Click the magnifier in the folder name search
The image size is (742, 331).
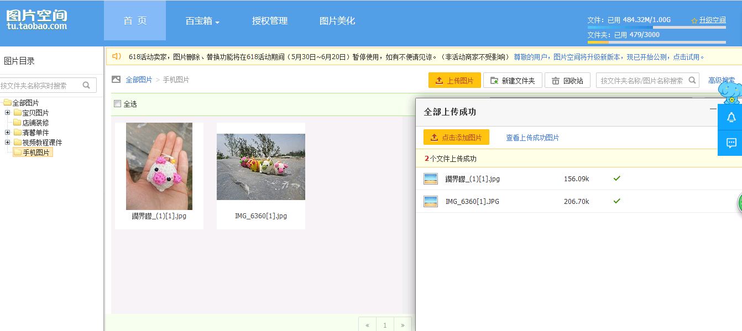[x=86, y=85]
